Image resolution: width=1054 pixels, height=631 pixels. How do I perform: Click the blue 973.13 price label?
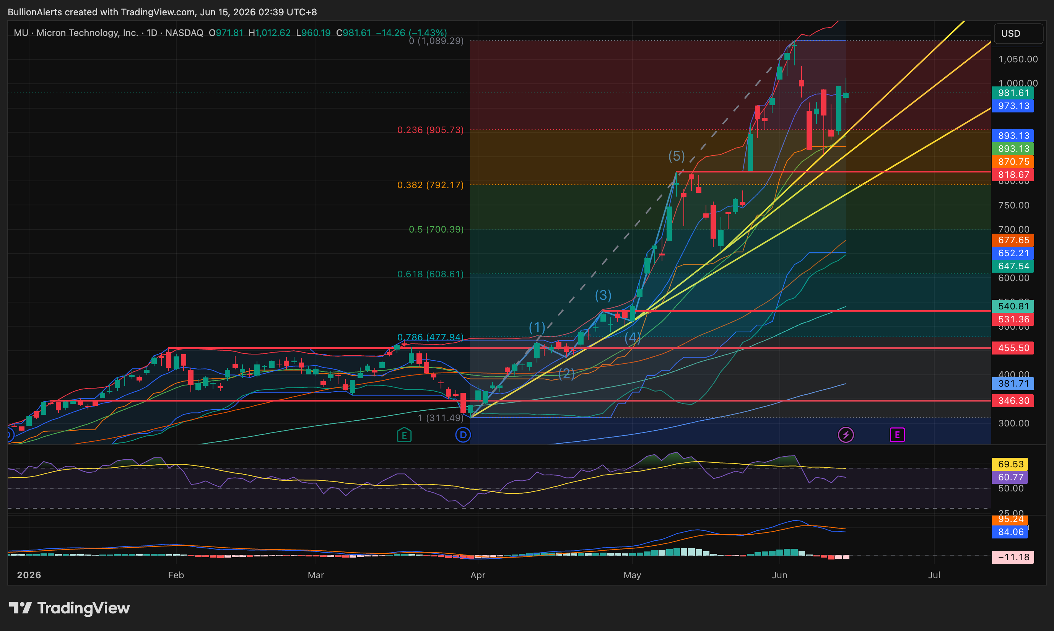pyautogui.click(x=1013, y=106)
